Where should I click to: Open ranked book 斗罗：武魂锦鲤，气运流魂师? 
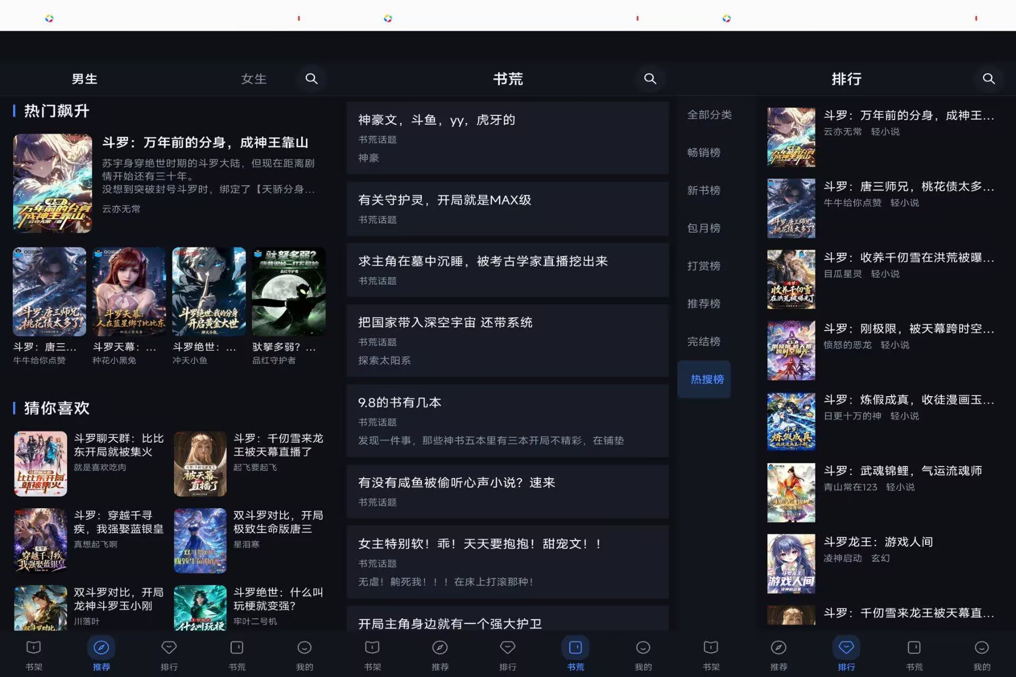[884, 492]
